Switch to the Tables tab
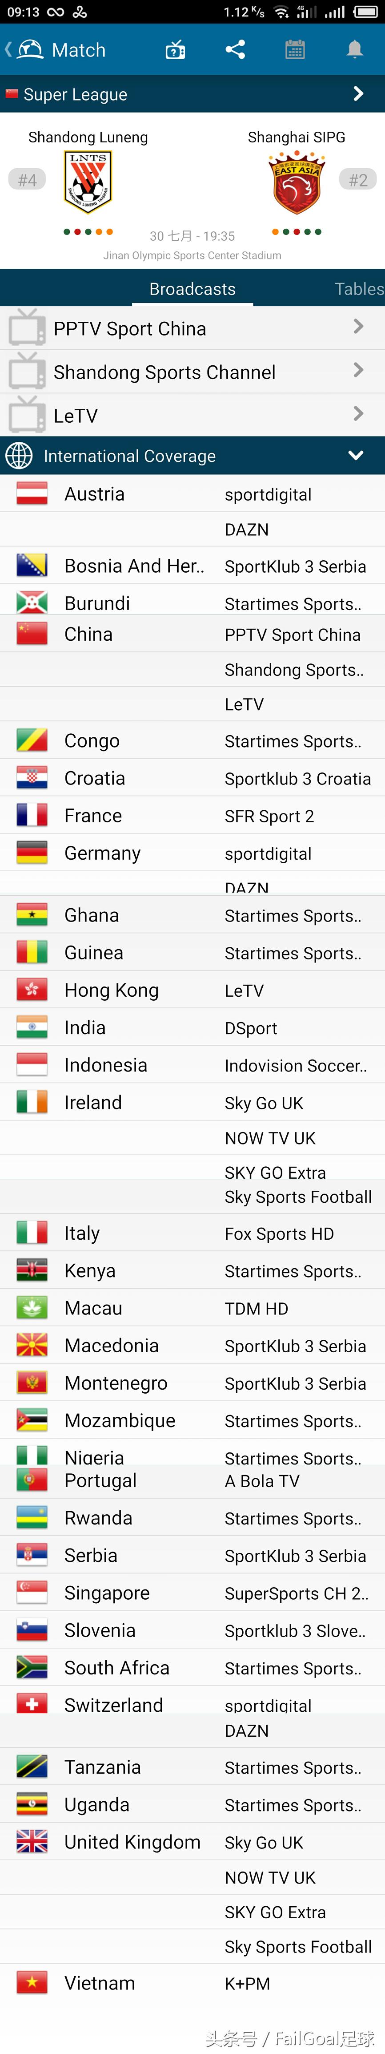Viewport: 385px width, 2054px height. tap(359, 289)
